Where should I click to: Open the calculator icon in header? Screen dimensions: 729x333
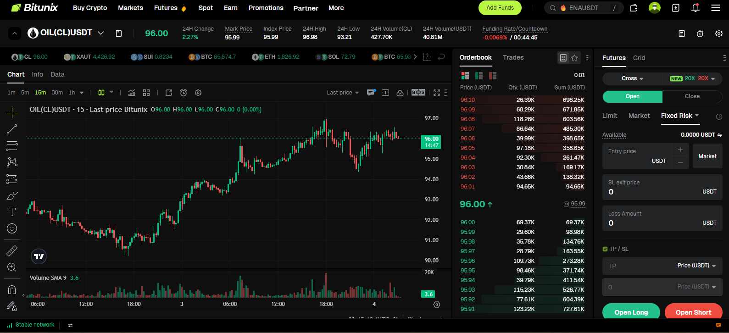[682, 33]
